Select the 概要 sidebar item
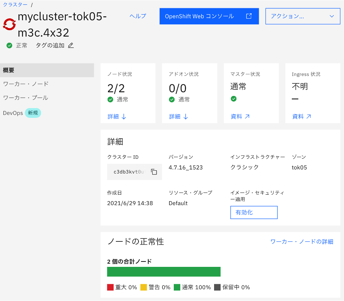 (x=47, y=70)
